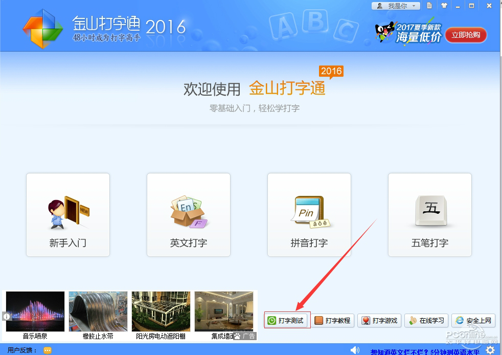Open the skin (shirt) icon in title bar
502x355 pixels.
point(444,6)
